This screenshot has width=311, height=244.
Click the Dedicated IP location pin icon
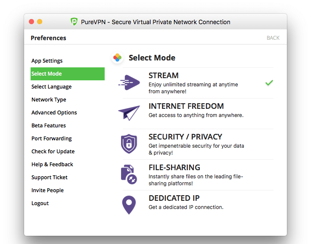[x=129, y=204]
